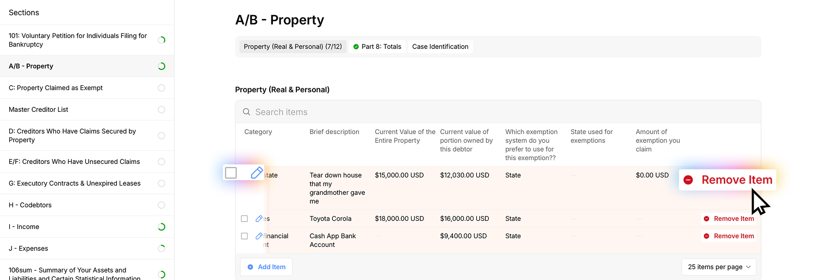
Task: Click progress ring beside 101: Voluntary Petition
Action: pyautogui.click(x=161, y=40)
